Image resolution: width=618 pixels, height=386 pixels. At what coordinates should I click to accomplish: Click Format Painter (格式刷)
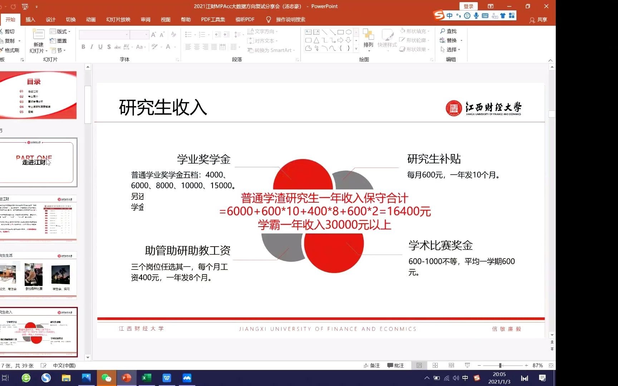10,50
